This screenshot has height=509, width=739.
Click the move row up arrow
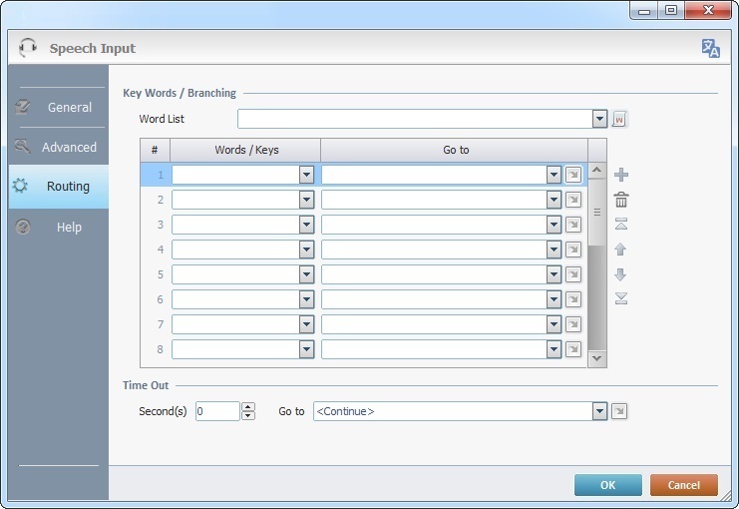[621, 250]
